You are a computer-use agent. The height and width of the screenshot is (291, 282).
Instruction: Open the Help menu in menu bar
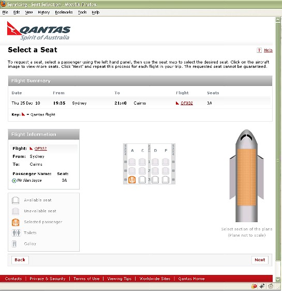click(x=96, y=12)
